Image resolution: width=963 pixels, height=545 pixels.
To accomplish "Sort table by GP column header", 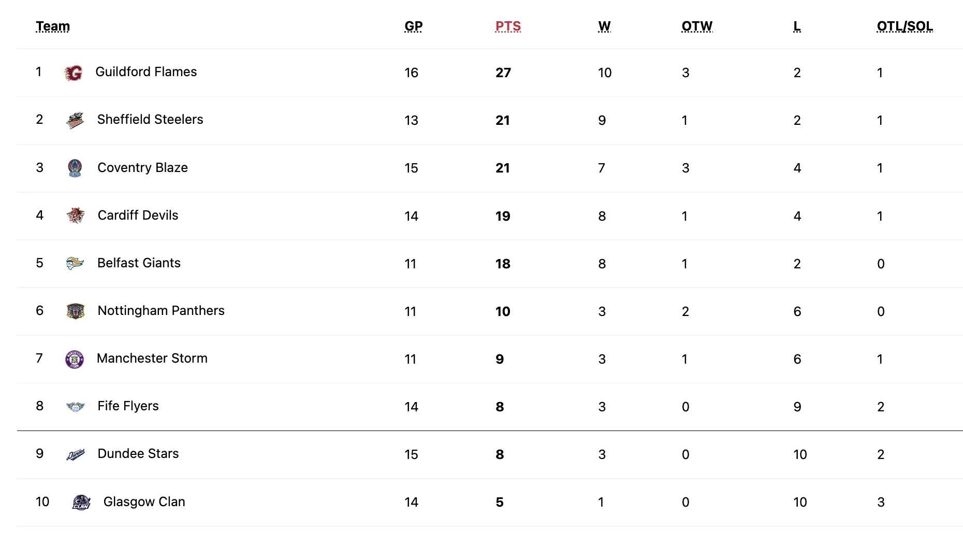I will [414, 26].
